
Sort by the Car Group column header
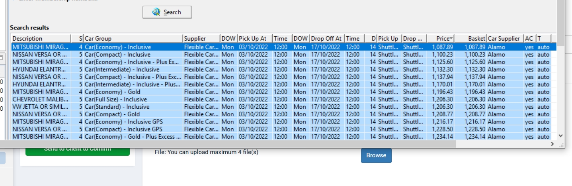coord(133,39)
